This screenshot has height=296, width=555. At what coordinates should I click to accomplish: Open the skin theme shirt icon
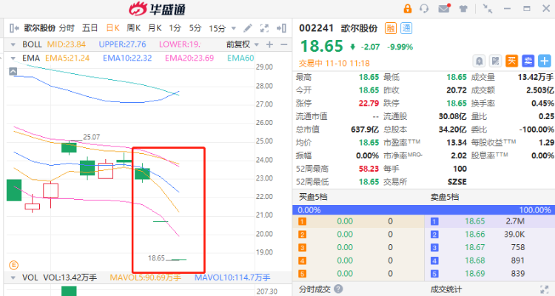(x=463, y=9)
